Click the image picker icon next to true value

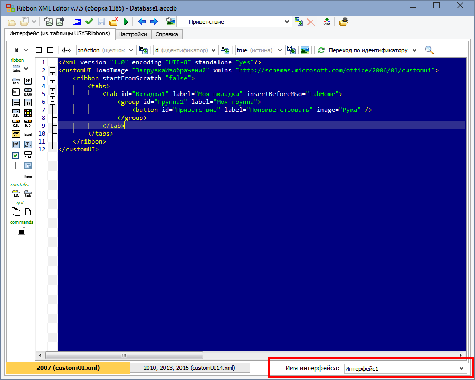[305, 50]
